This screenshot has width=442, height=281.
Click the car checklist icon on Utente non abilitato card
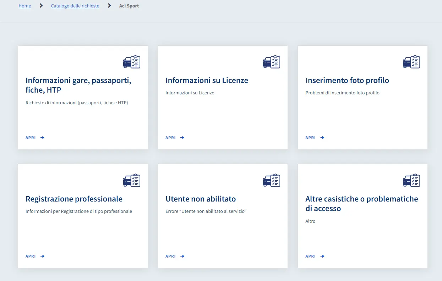tap(272, 180)
